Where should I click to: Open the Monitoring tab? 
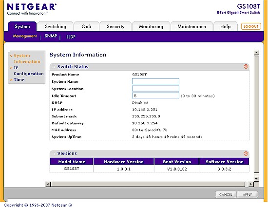(151, 26)
